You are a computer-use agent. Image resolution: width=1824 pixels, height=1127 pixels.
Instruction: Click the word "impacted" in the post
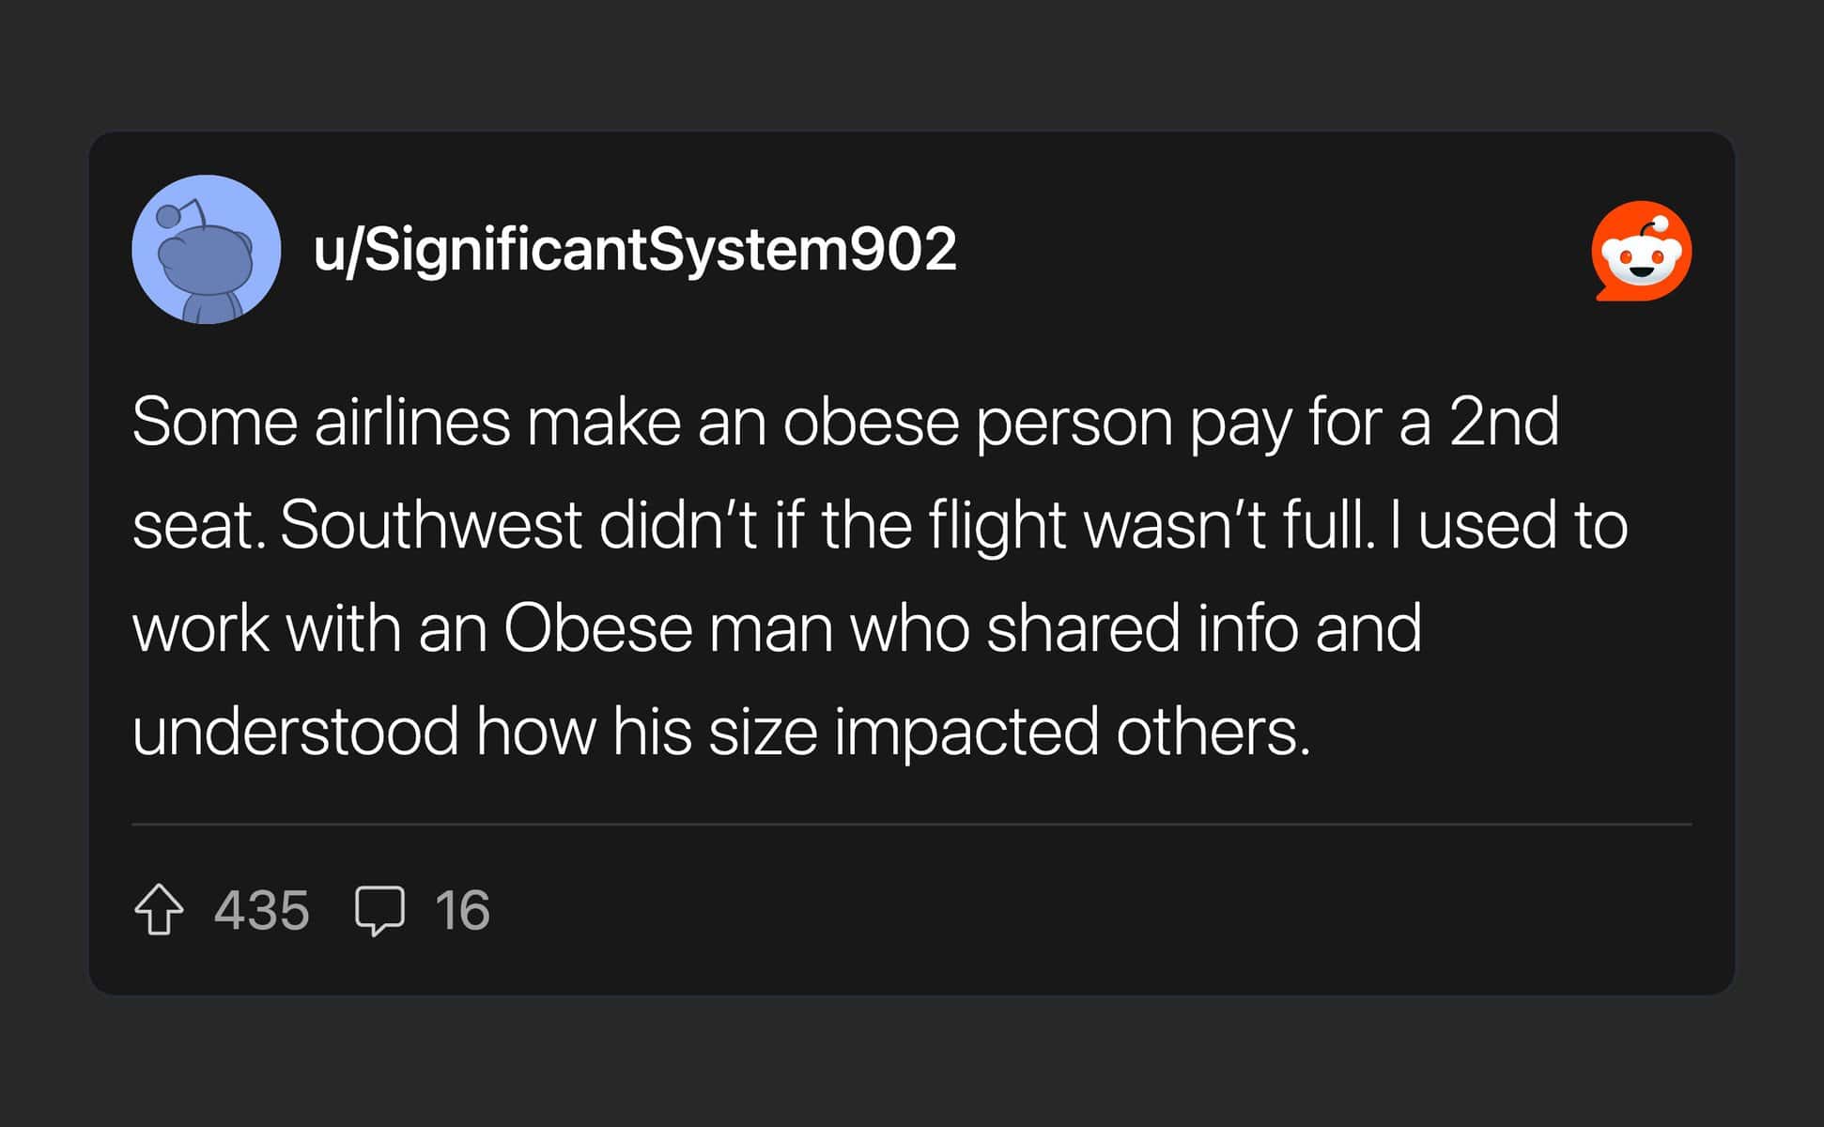pos(966,731)
